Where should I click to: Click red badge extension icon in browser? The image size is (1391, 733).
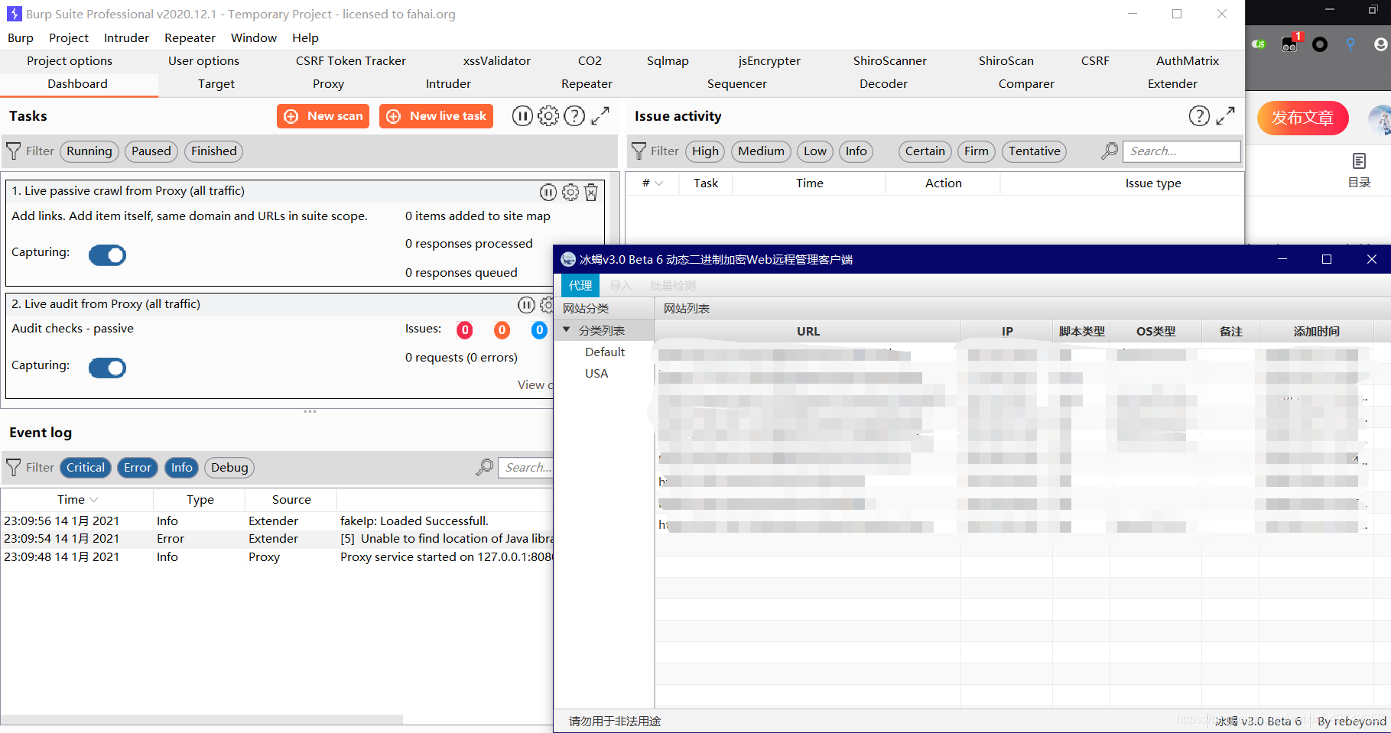click(1291, 44)
